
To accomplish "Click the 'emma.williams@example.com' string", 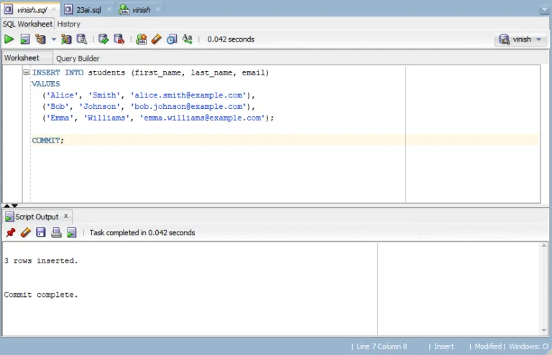I will coord(202,118).
